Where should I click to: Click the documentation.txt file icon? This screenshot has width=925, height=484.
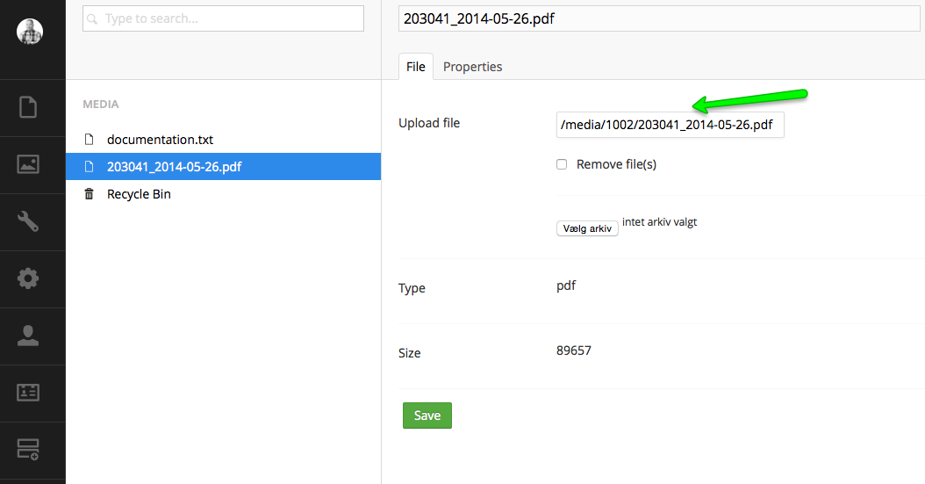90,140
